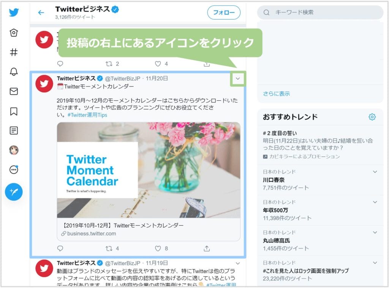Expand the chevron next to 川口春奈 trend
The height and width of the screenshot is (288, 389).
375,172
